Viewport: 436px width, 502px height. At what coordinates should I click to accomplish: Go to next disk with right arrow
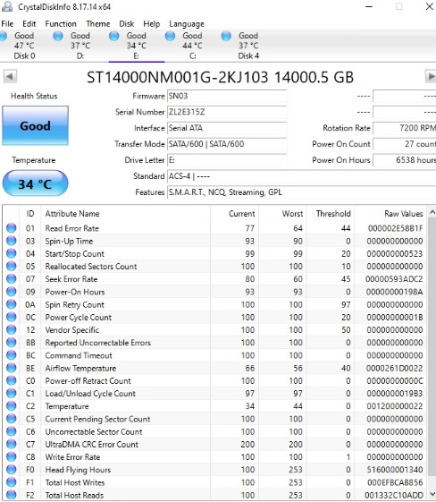pyautogui.click(x=431, y=77)
